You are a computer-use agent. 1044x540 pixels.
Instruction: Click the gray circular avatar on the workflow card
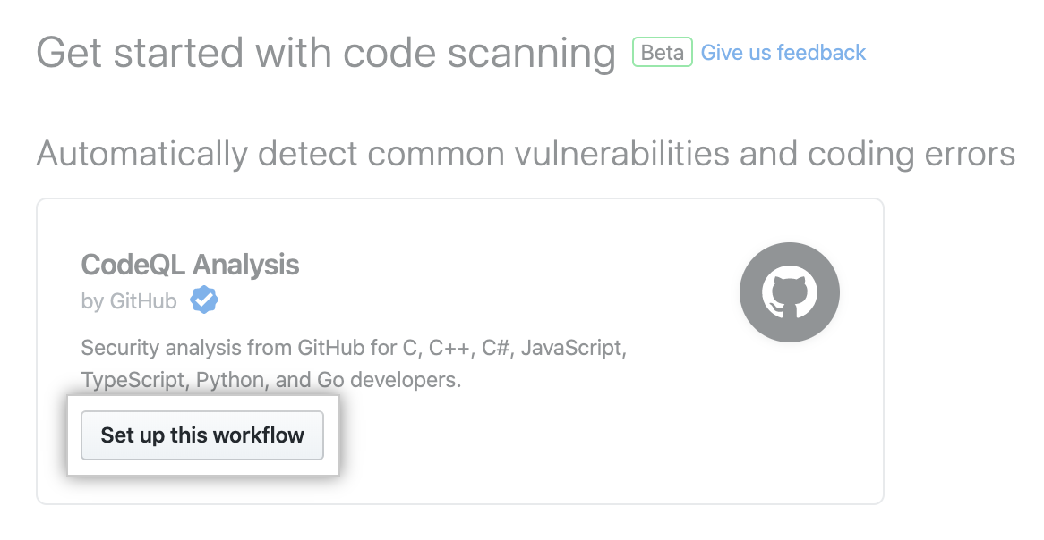(x=789, y=292)
